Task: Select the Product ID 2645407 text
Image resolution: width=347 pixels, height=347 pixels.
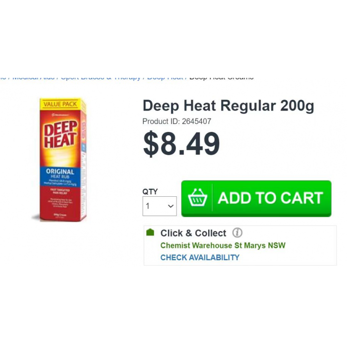Action: point(177,121)
